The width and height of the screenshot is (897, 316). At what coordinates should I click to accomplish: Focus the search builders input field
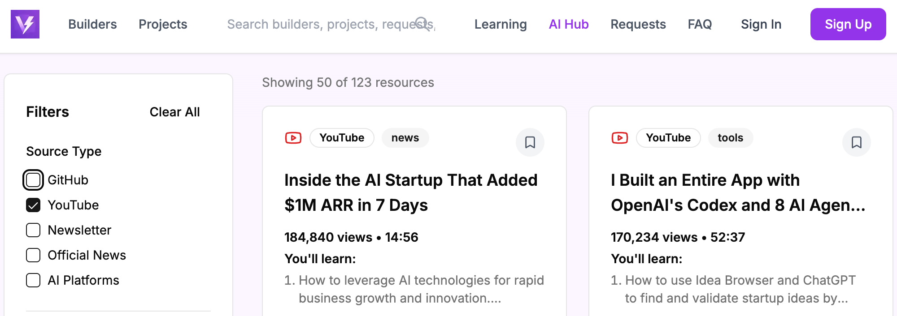click(x=331, y=24)
